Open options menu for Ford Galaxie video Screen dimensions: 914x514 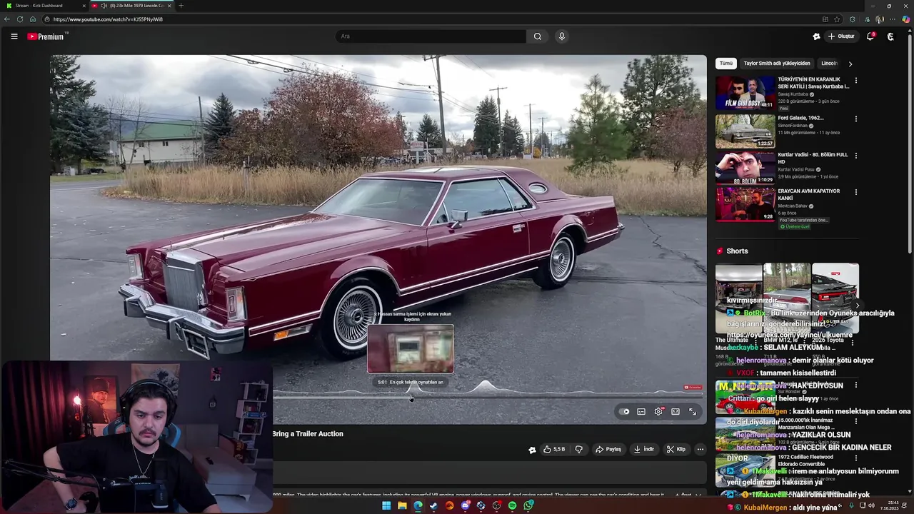pos(855,119)
